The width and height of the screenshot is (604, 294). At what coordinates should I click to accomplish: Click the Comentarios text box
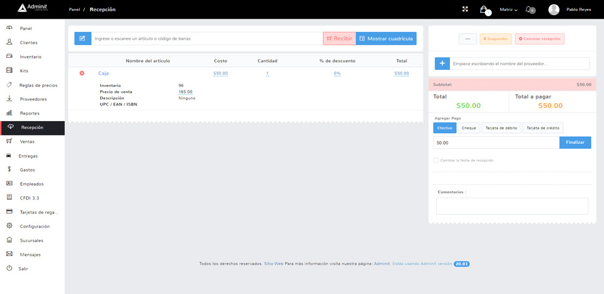click(x=512, y=206)
